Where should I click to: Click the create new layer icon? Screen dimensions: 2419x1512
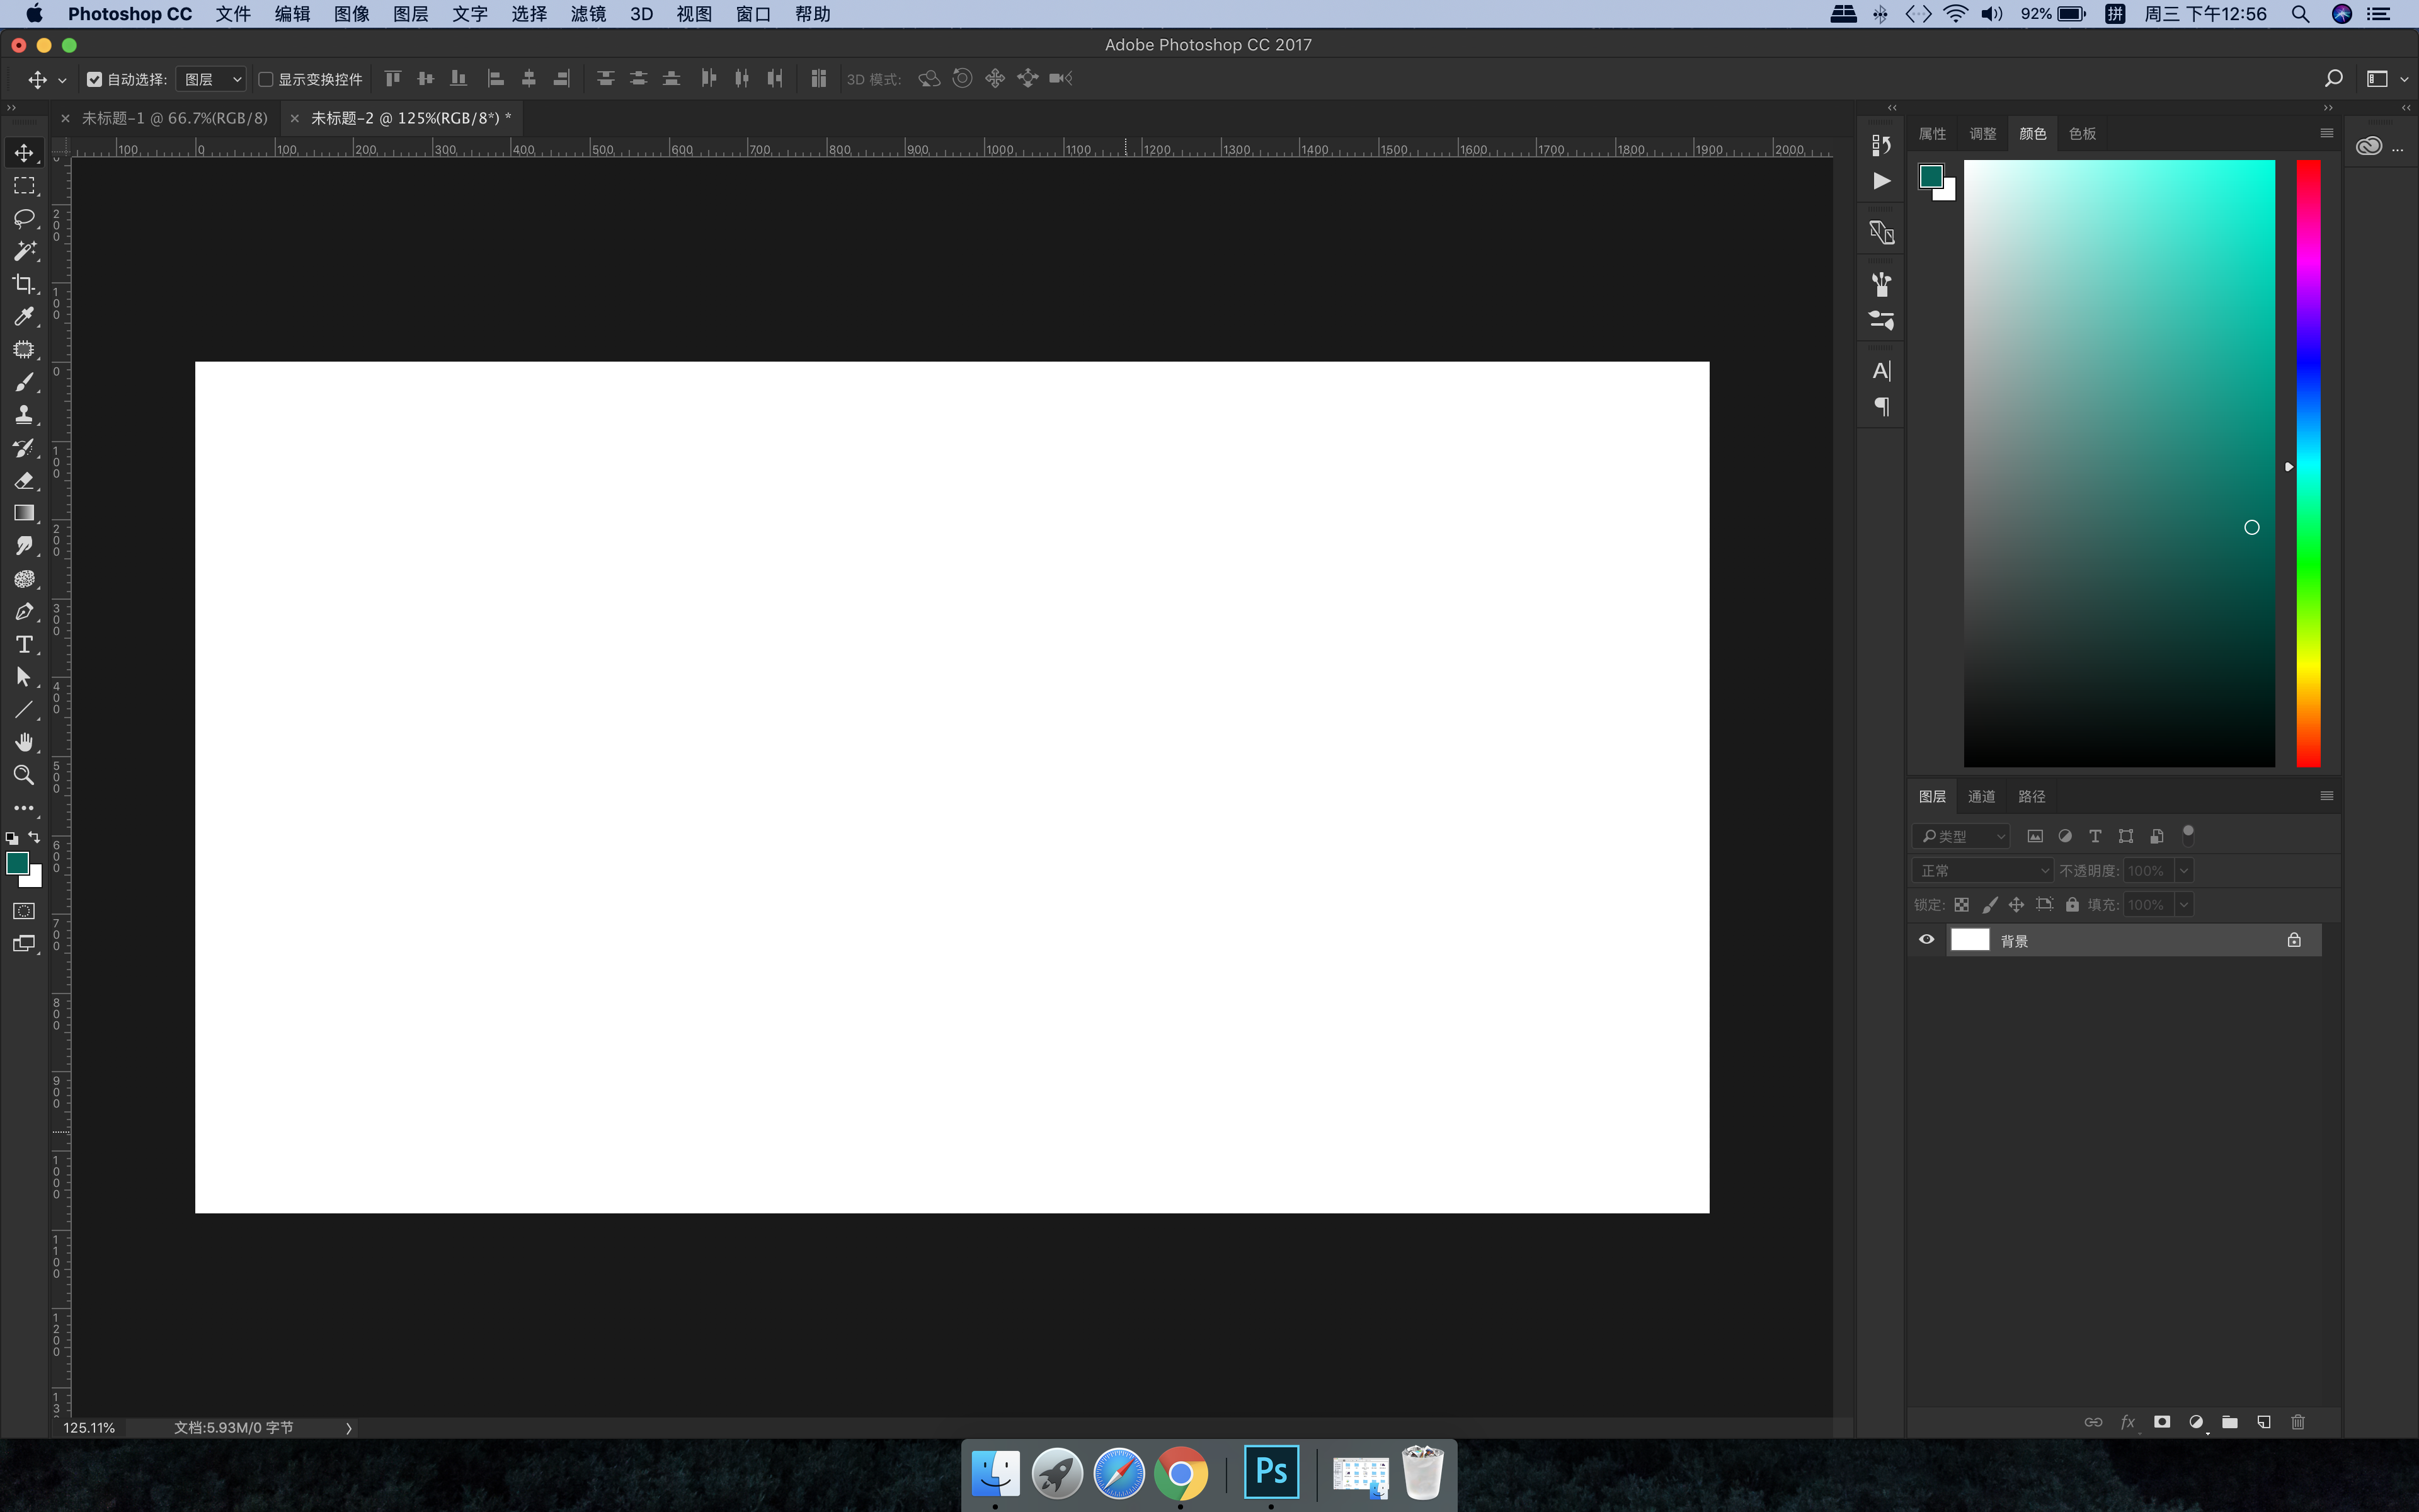[2263, 1422]
